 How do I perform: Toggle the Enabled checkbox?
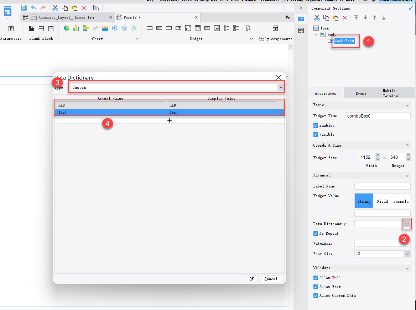316,125
